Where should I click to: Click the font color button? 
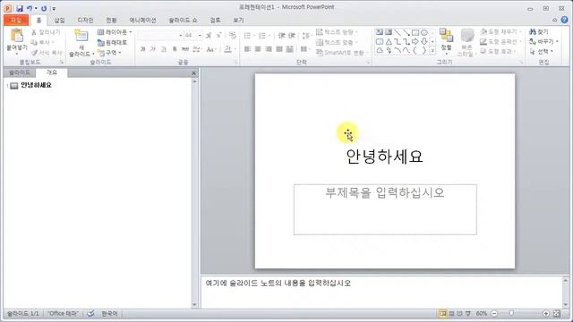click(228, 49)
